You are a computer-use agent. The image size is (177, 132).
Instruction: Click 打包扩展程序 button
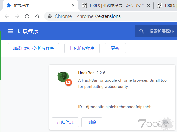(x=82, y=48)
